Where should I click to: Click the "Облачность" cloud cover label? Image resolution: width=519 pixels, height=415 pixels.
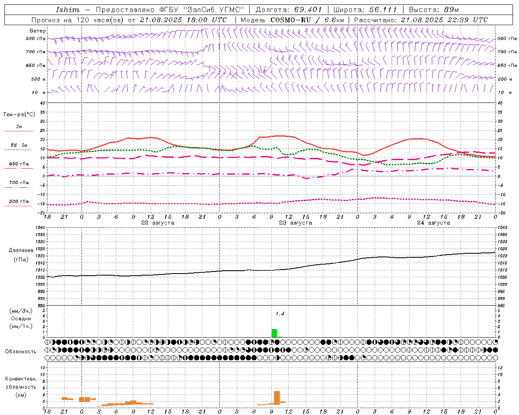tap(21, 351)
